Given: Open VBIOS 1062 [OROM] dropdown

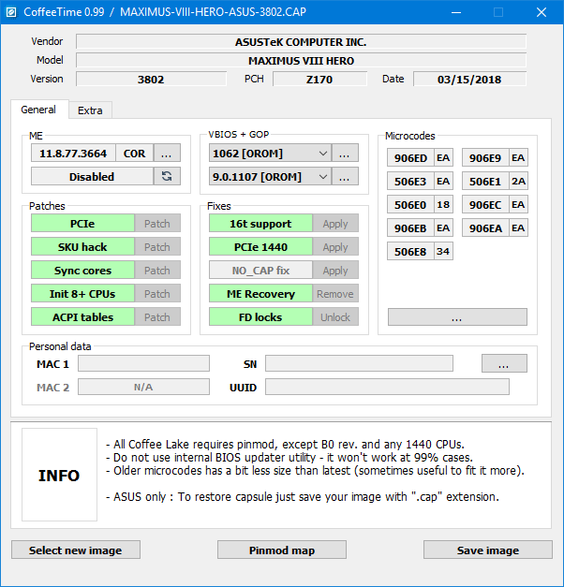Looking at the screenshot, I should pyautogui.click(x=270, y=154).
